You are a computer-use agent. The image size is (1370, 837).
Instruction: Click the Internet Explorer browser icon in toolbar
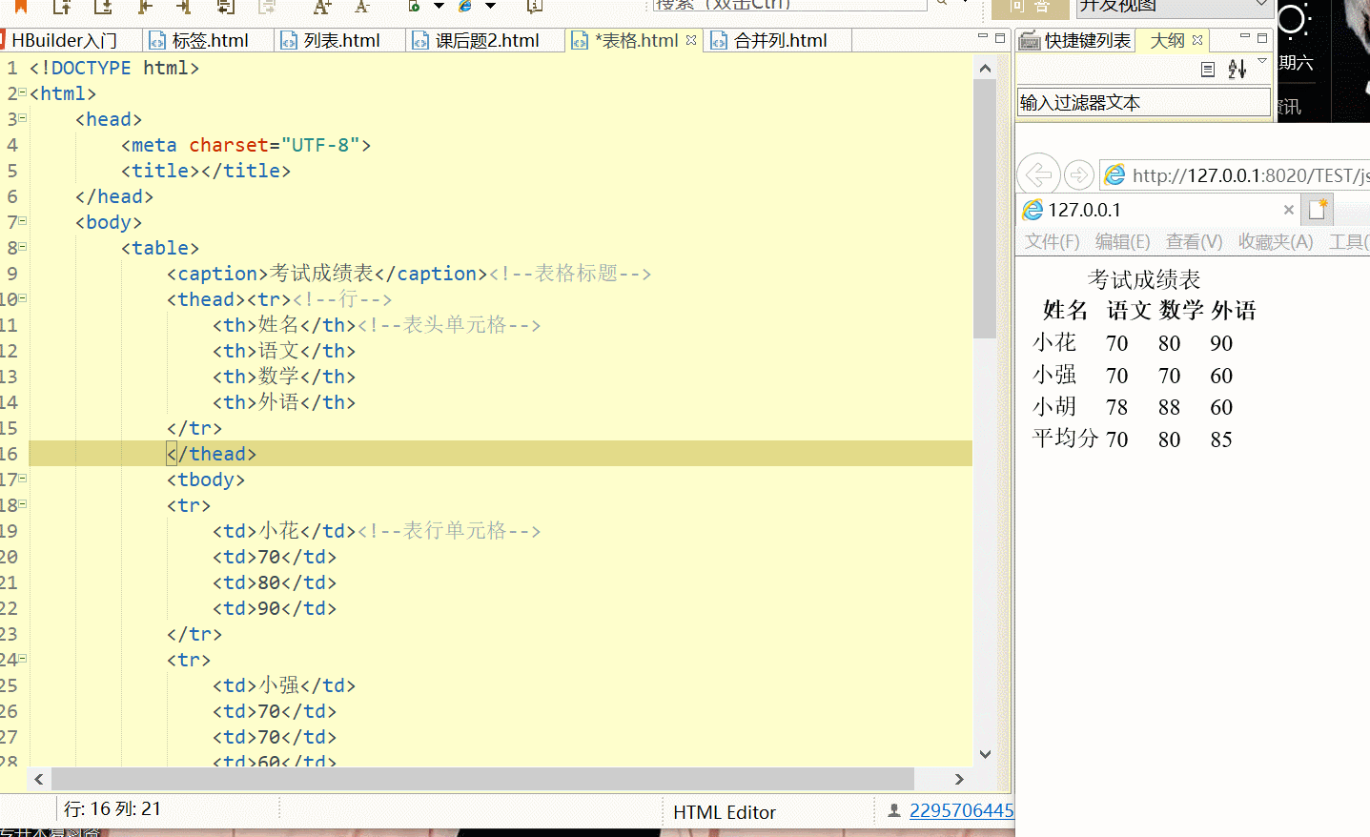tap(466, 6)
